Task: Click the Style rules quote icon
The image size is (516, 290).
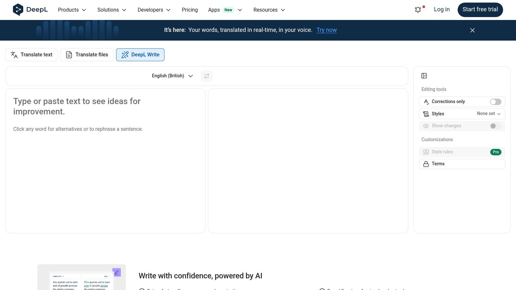Action: tap(426, 152)
